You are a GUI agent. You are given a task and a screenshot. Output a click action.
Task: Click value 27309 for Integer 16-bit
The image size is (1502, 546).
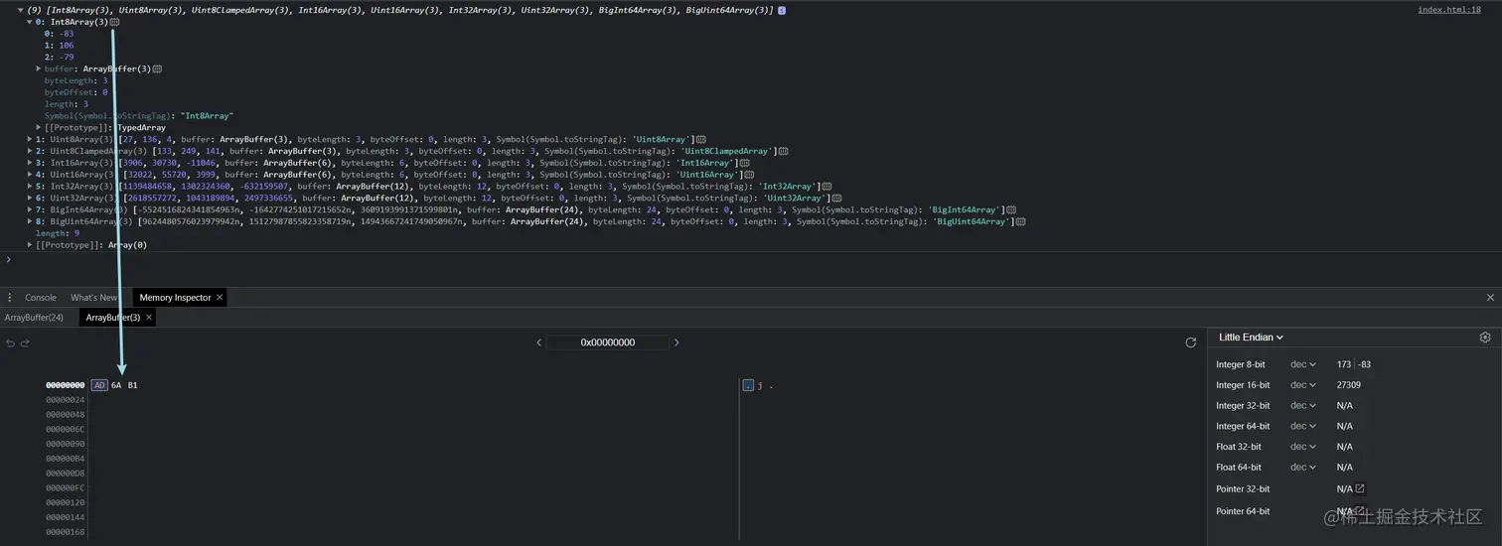click(1349, 385)
